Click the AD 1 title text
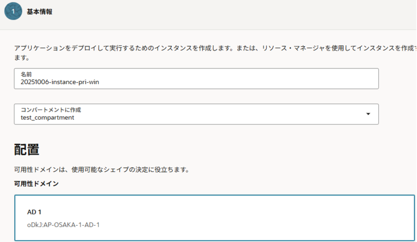 34,212
